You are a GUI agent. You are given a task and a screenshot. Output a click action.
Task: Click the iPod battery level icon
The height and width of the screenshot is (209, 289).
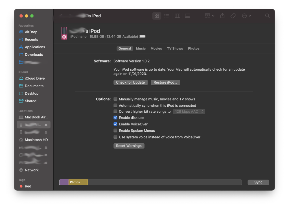143,36
